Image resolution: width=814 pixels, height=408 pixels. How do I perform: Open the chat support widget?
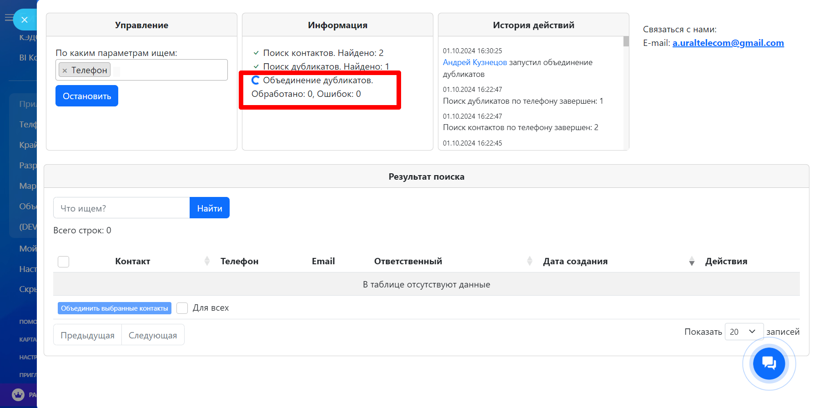click(769, 363)
